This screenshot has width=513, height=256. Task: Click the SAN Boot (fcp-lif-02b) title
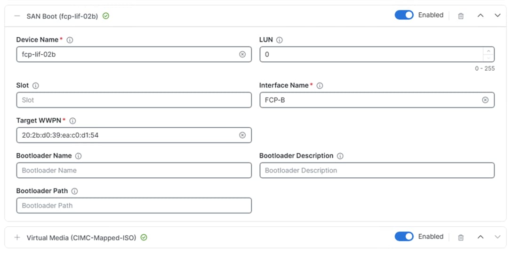coord(62,16)
